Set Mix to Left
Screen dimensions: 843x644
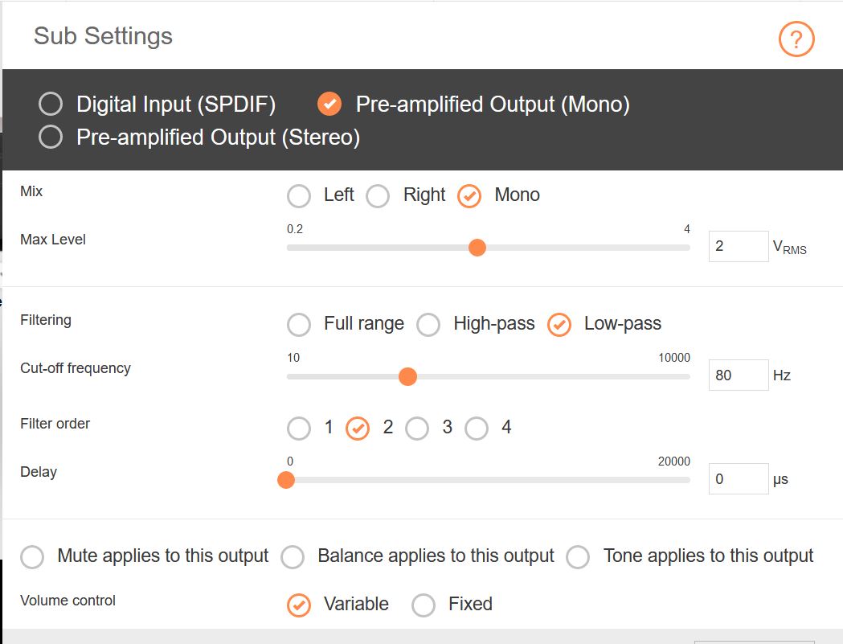pos(299,196)
